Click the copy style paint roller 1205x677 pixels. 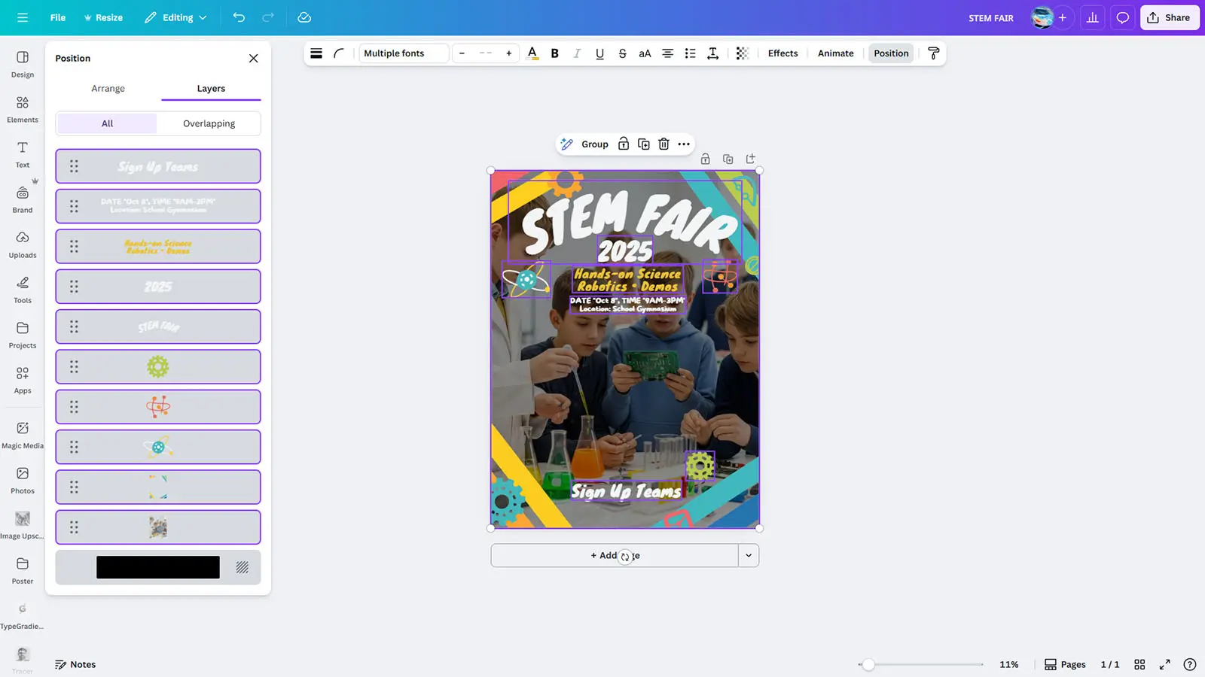pyautogui.click(x=933, y=53)
